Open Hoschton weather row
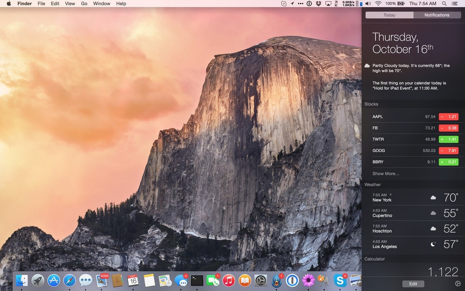 (413, 229)
